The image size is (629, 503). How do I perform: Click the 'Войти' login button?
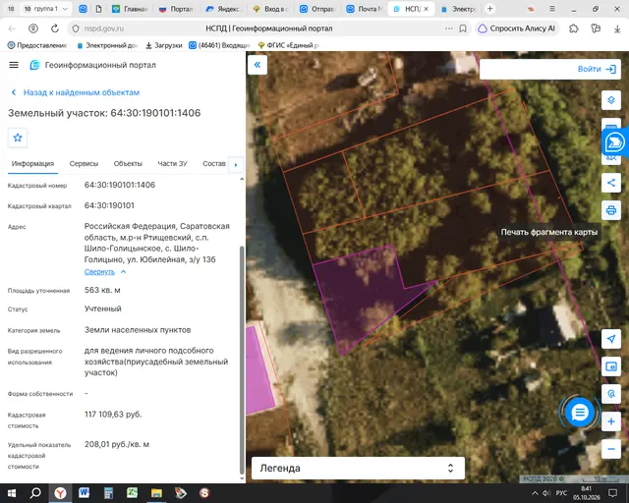point(597,69)
